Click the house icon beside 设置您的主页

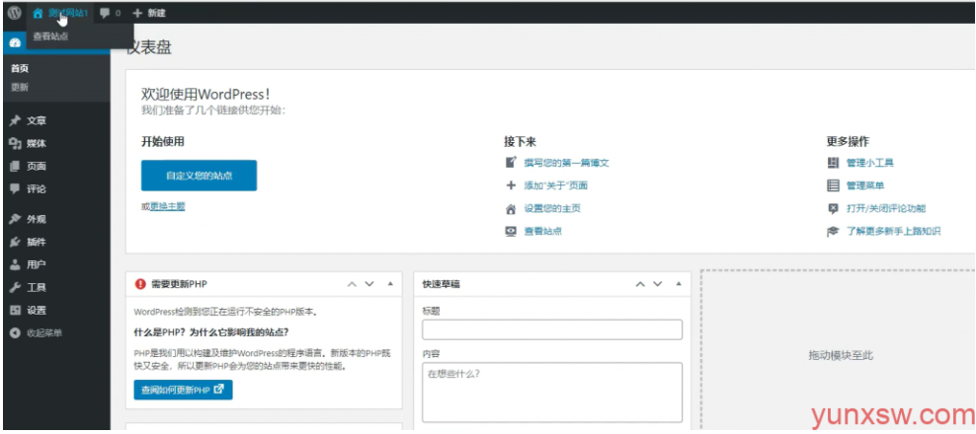tap(511, 209)
